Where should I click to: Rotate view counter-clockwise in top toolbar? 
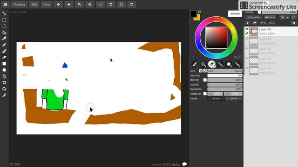[111, 4]
